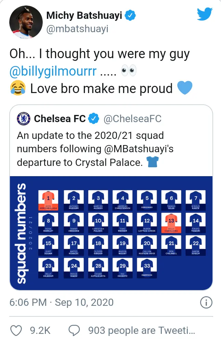Viewport: 221px width, 339px height.
Task: Like the tweet with heart icon
Action: tap(16, 330)
